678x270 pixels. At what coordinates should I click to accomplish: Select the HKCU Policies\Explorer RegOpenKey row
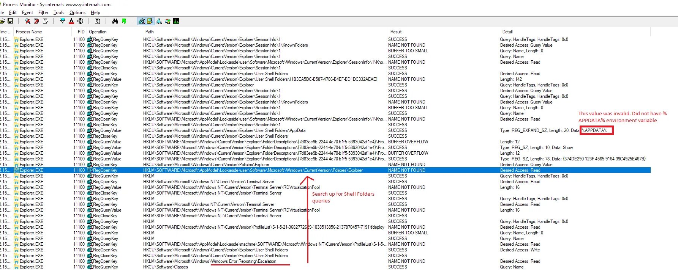click(x=325, y=165)
